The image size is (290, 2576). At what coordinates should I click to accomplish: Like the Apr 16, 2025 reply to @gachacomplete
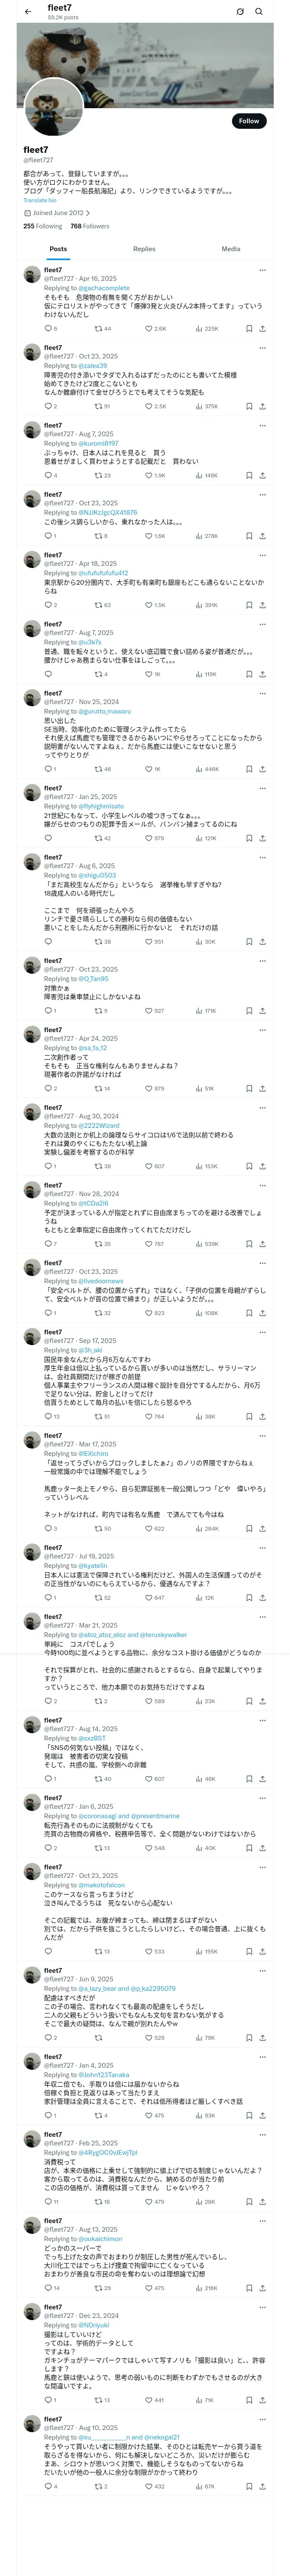click(x=151, y=328)
